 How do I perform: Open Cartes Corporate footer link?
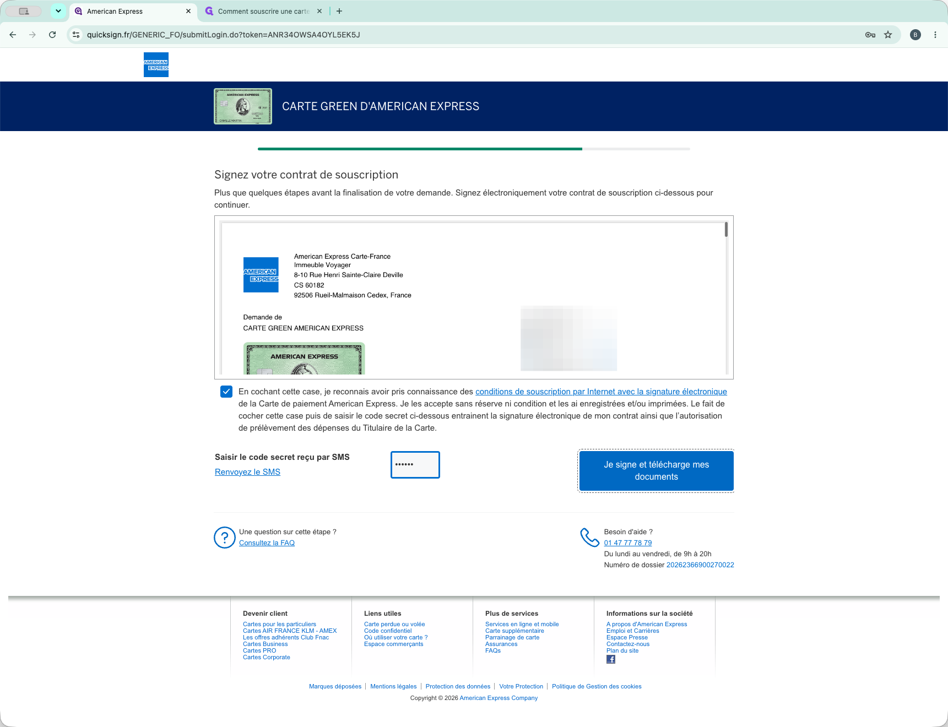pyautogui.click(x=266, y=658)
